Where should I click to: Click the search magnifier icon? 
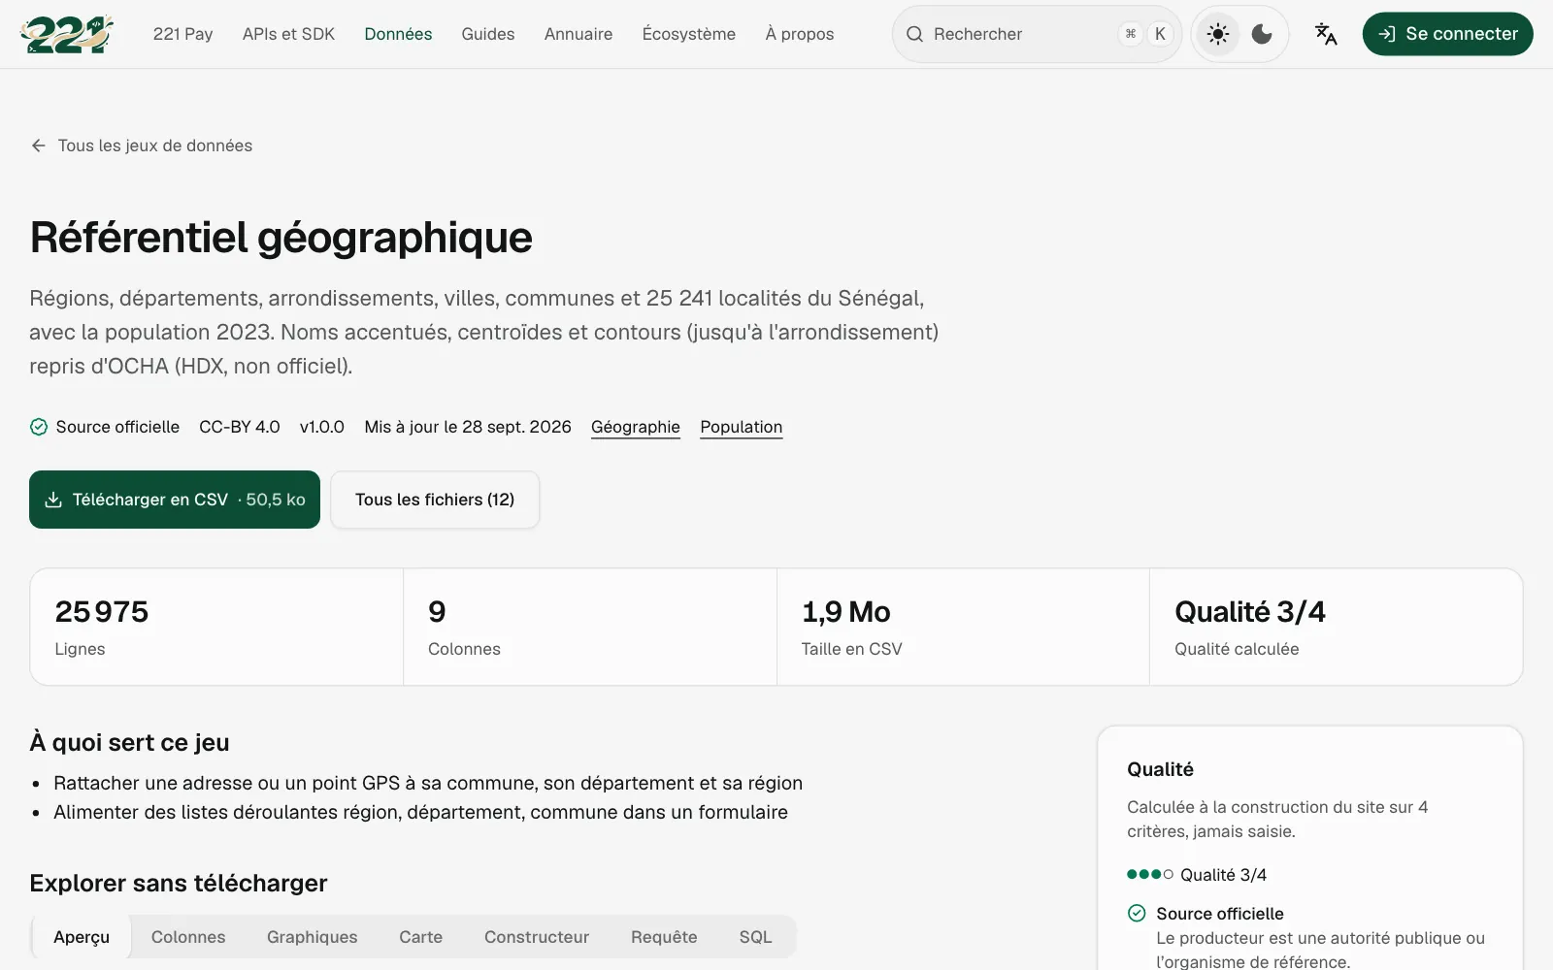[914, 34]
